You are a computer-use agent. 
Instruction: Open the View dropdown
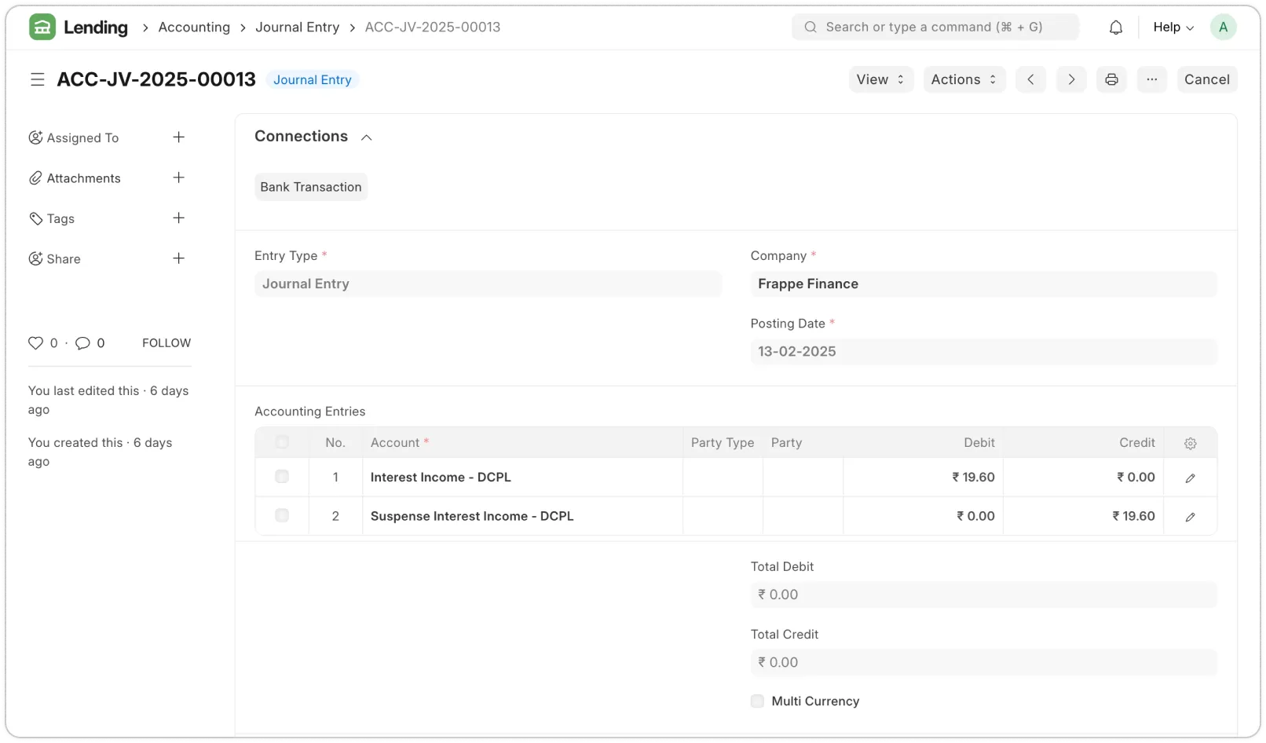tap(880, 79)
